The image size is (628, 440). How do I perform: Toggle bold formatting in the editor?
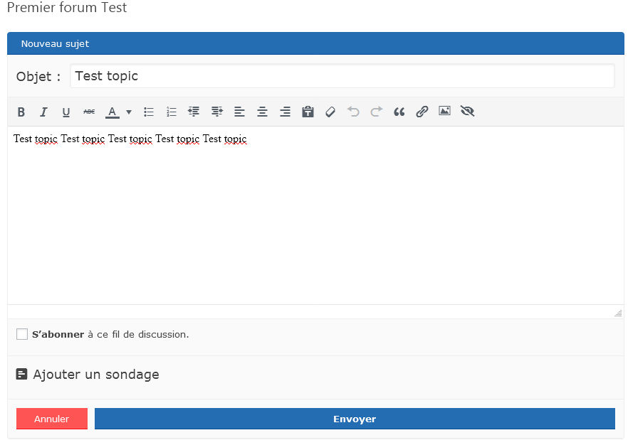coord(21,112)
